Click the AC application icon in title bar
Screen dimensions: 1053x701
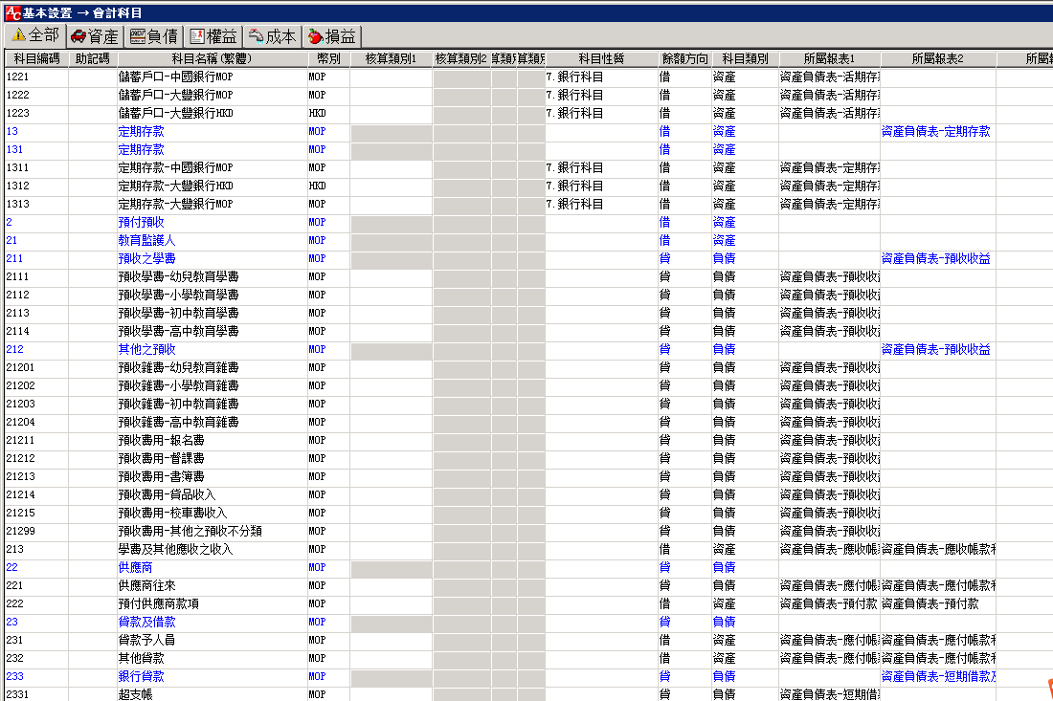point(12,13)
